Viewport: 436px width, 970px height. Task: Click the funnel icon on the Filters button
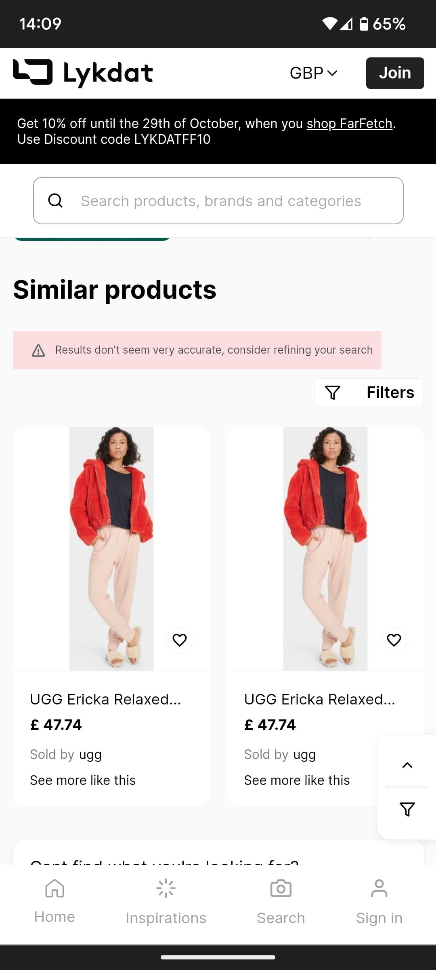[333, 392]
